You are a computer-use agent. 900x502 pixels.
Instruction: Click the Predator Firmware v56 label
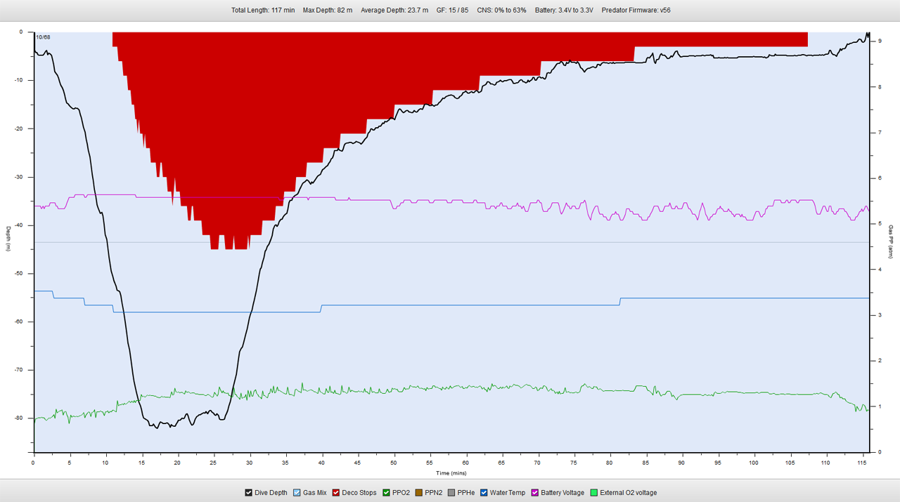pyautogui.click(x=636, y=11)
